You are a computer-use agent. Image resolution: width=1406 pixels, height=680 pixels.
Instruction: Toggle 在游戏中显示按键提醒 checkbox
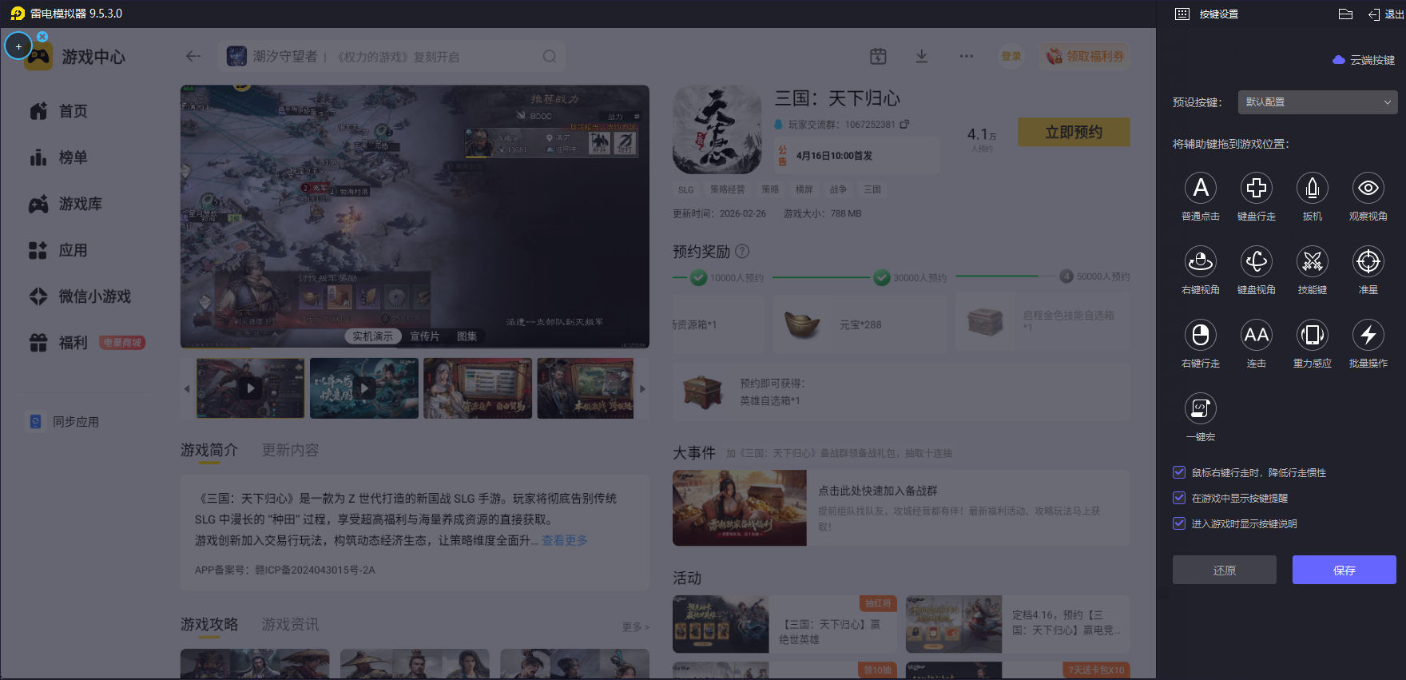(1179, 498)
